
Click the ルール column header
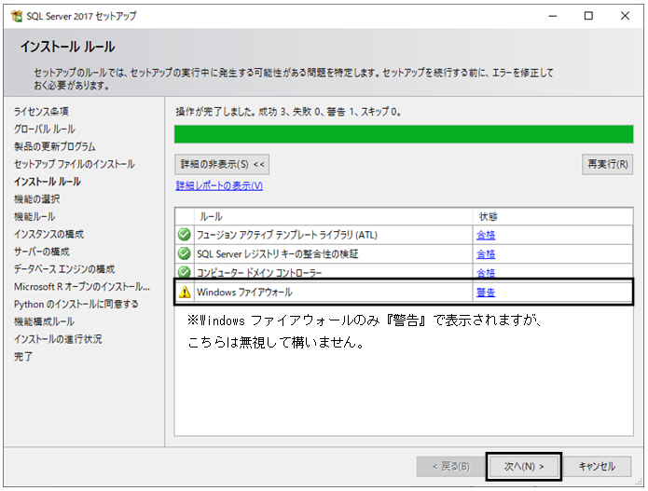[333, 216]
